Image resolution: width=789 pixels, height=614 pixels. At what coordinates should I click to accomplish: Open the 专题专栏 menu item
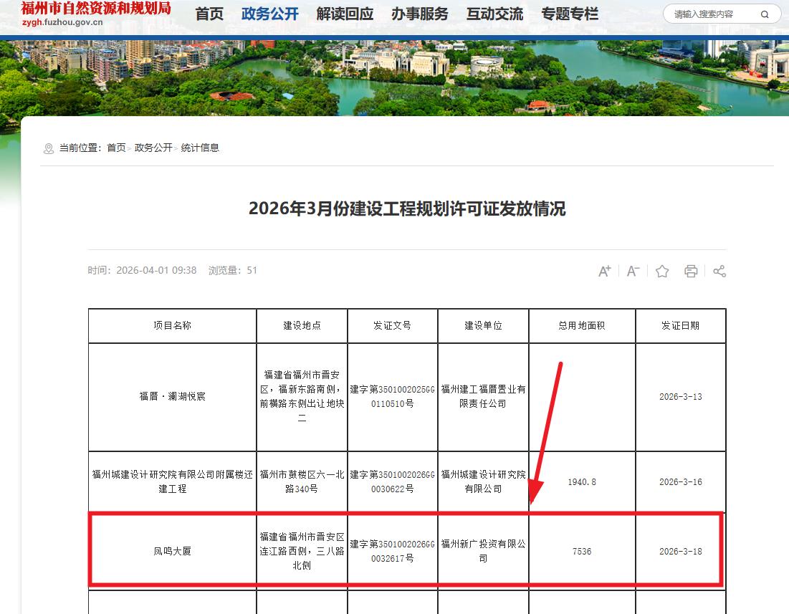[x=570, y=14]
